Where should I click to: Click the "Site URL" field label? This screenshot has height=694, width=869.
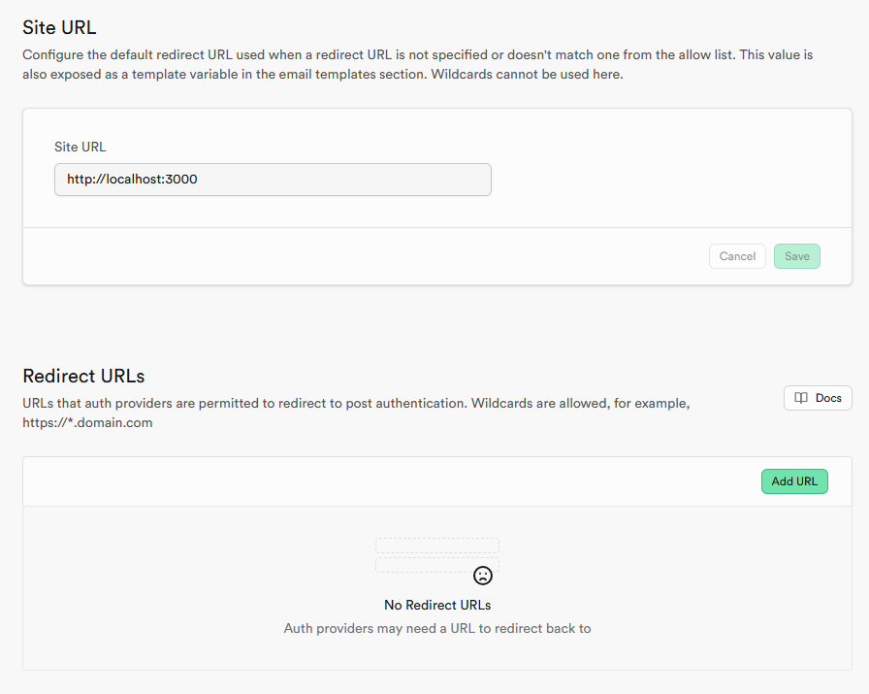pos(80,147)
